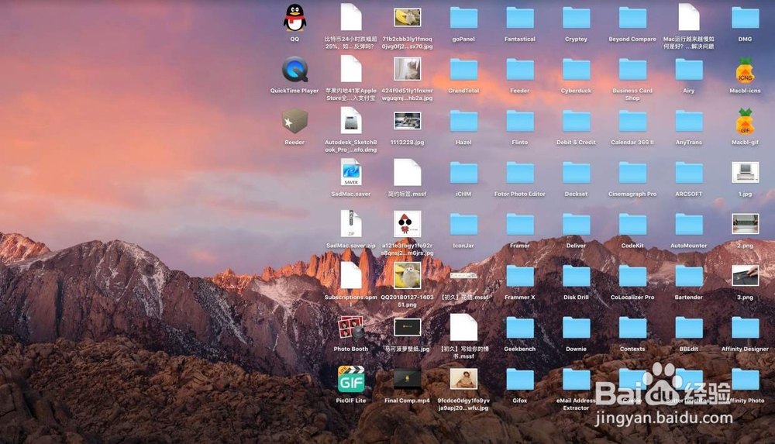Select the Fantastical folder
Viewport: 775px width, 444px height.
(520, 19)
